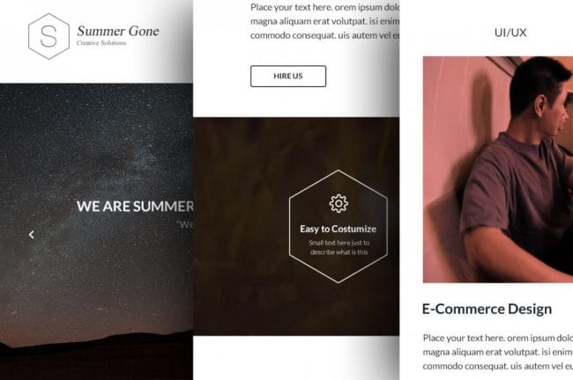Click the gear icon inside the hexagon
The width and height of the screenshot is (573, 380).
point(339,203)
